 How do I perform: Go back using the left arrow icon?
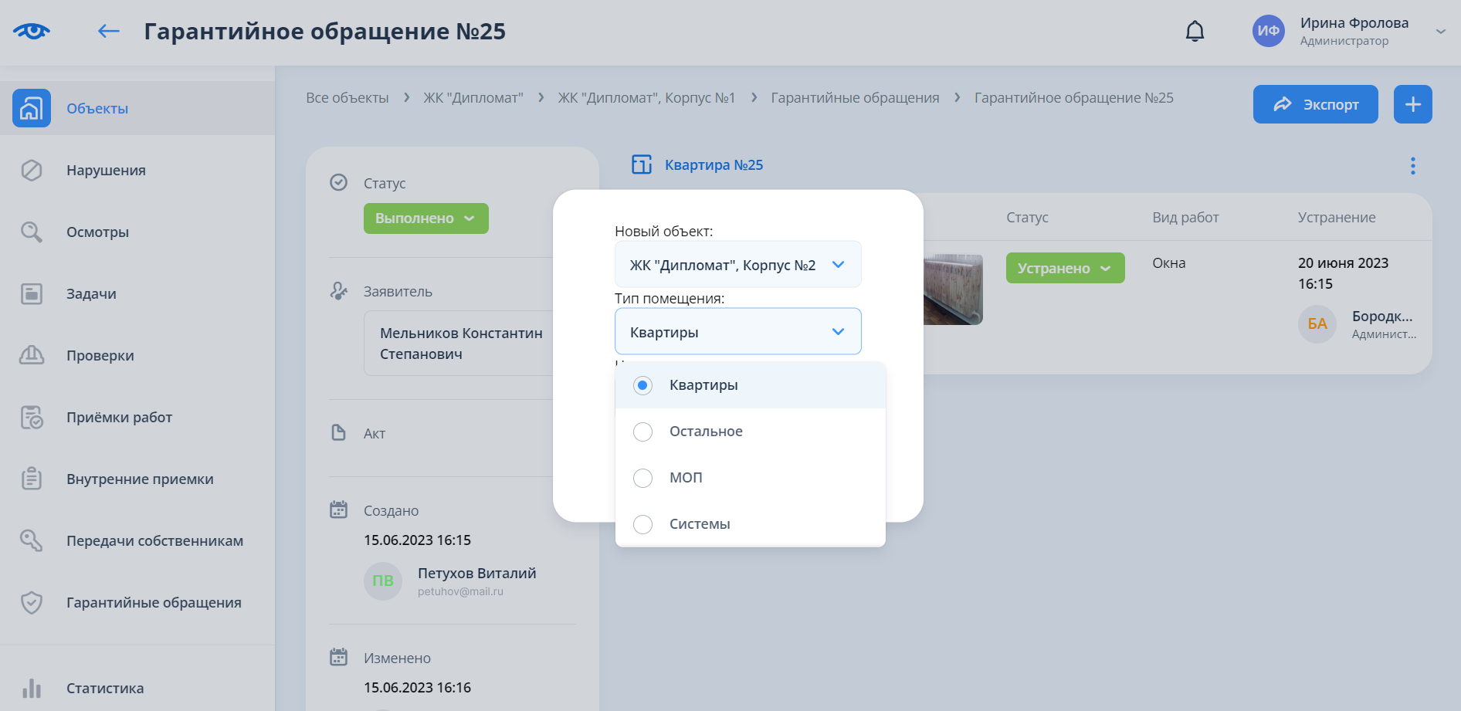tap(108, 31)
